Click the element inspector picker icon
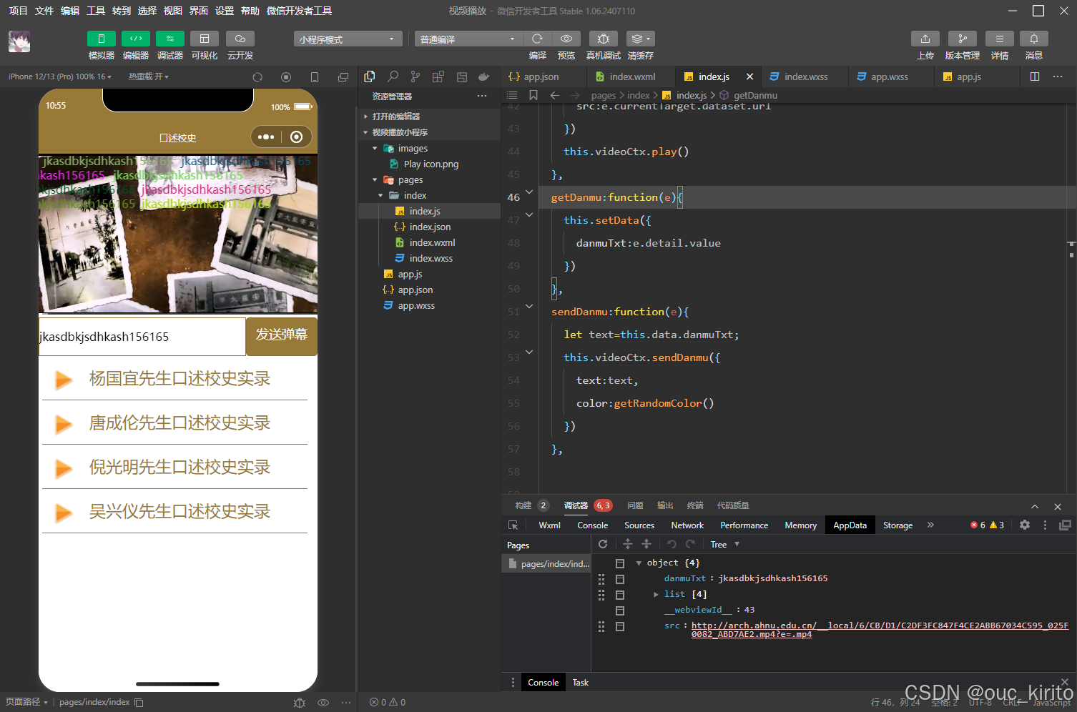The height and width of the screenshot is (712, 1077). coord(513,525)
